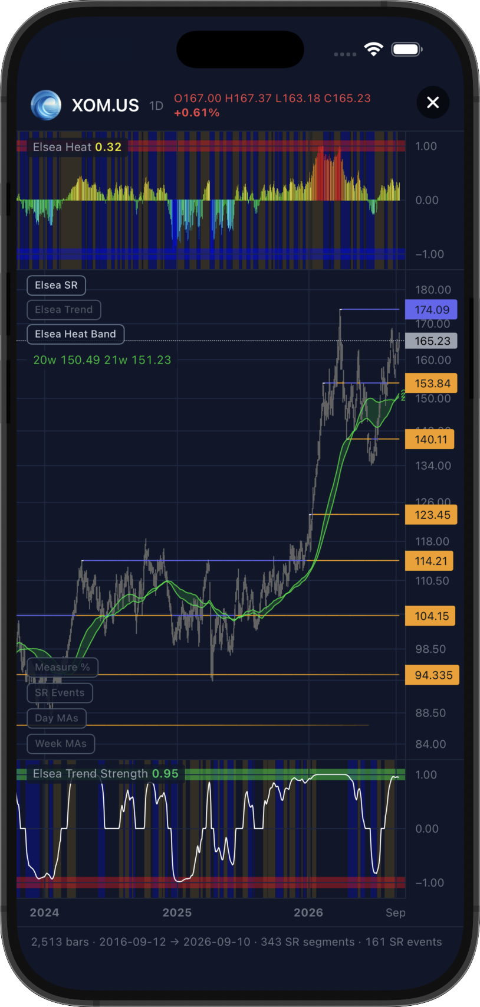The image size is (480, 1007).
Task: Open the 1D timeframe selector
Action: click(156, 106)
